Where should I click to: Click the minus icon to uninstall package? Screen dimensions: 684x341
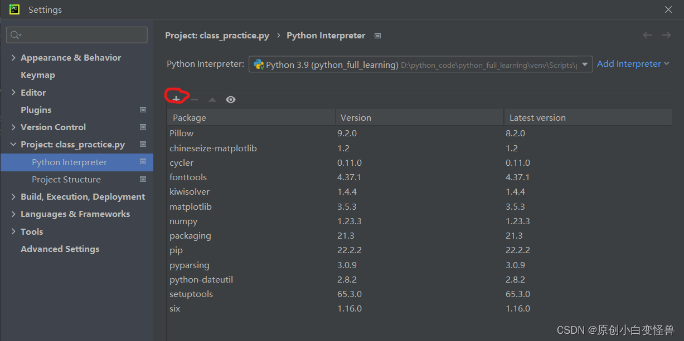(195, 99)
